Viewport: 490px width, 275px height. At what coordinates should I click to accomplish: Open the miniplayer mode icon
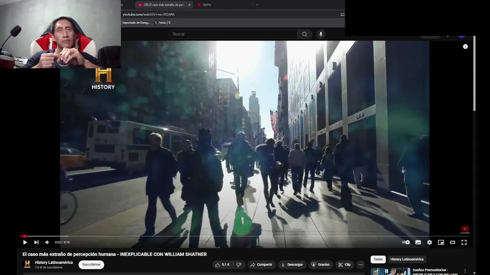pos(441,242)
